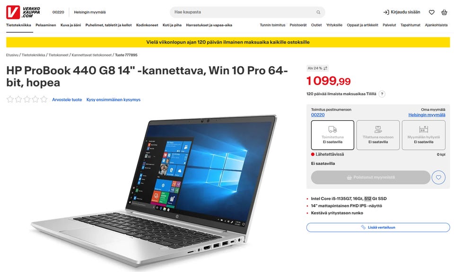Click the Kirjaudu sisään login link

(x=402, y=12)
